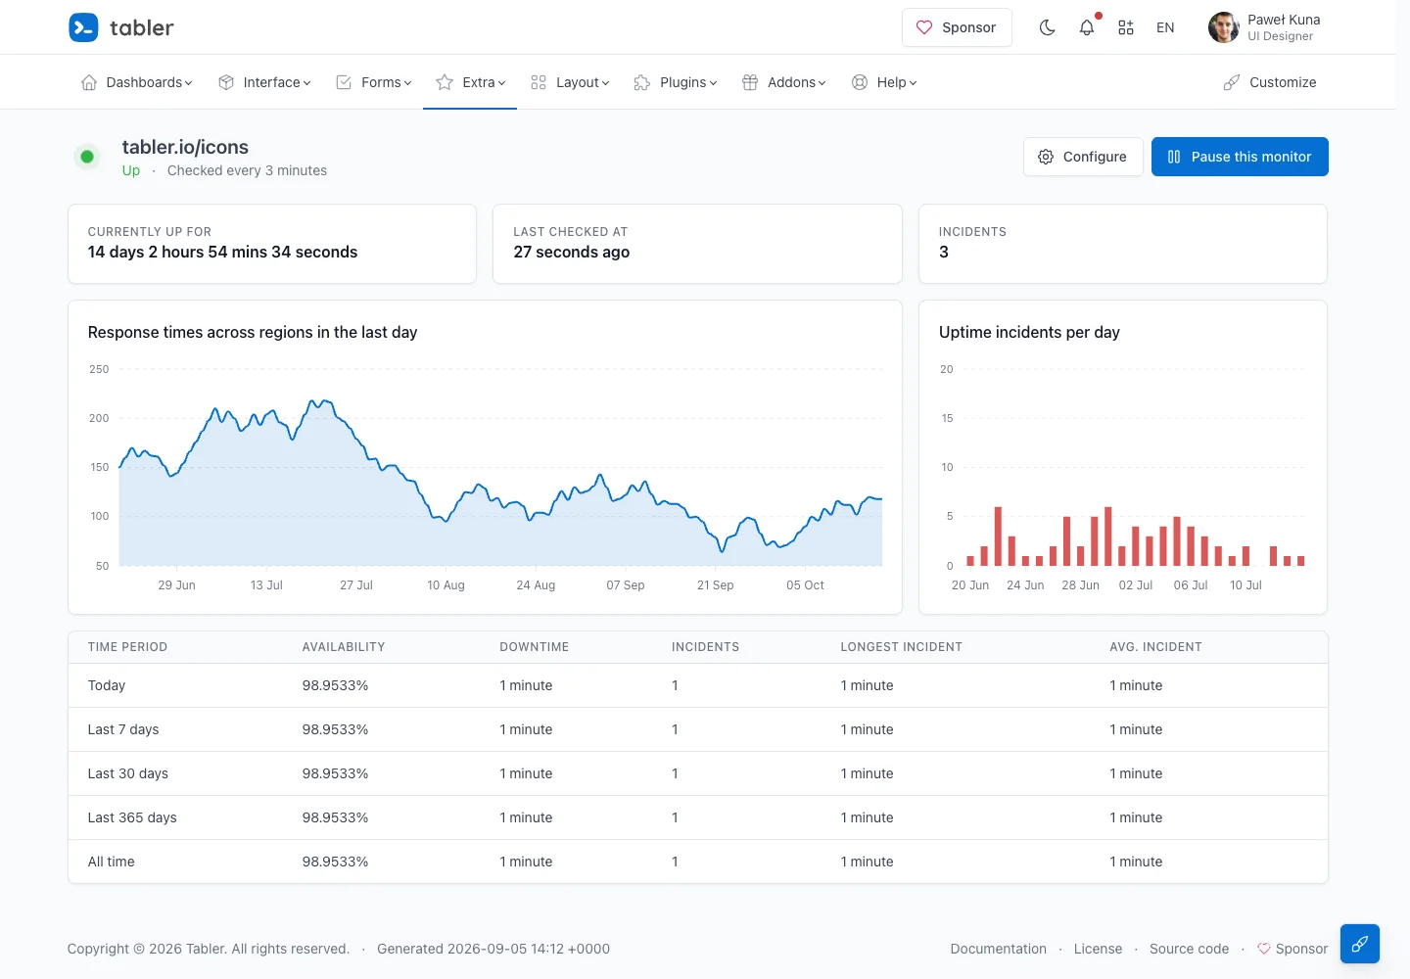Open the Forms menu
The width and height of the screenshot is (1410, 979).
pos(373,82)
